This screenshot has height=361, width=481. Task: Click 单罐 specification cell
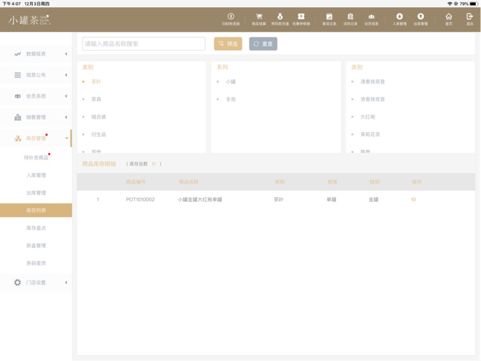pyautogui.click(x=332, y=199)
